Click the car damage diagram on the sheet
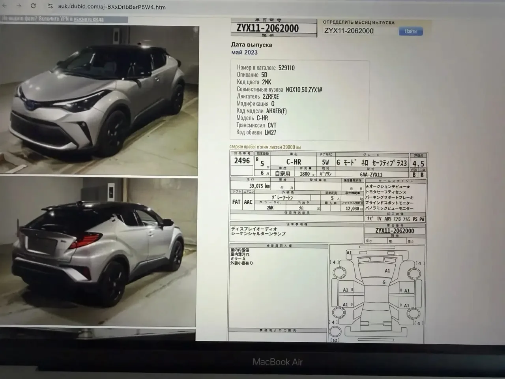This screenshot has height=379, width=505. pyautogui.click(x=377, y=294)
